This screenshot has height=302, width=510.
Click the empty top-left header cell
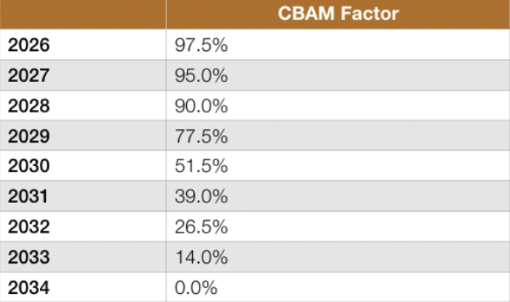click(83, 14)
